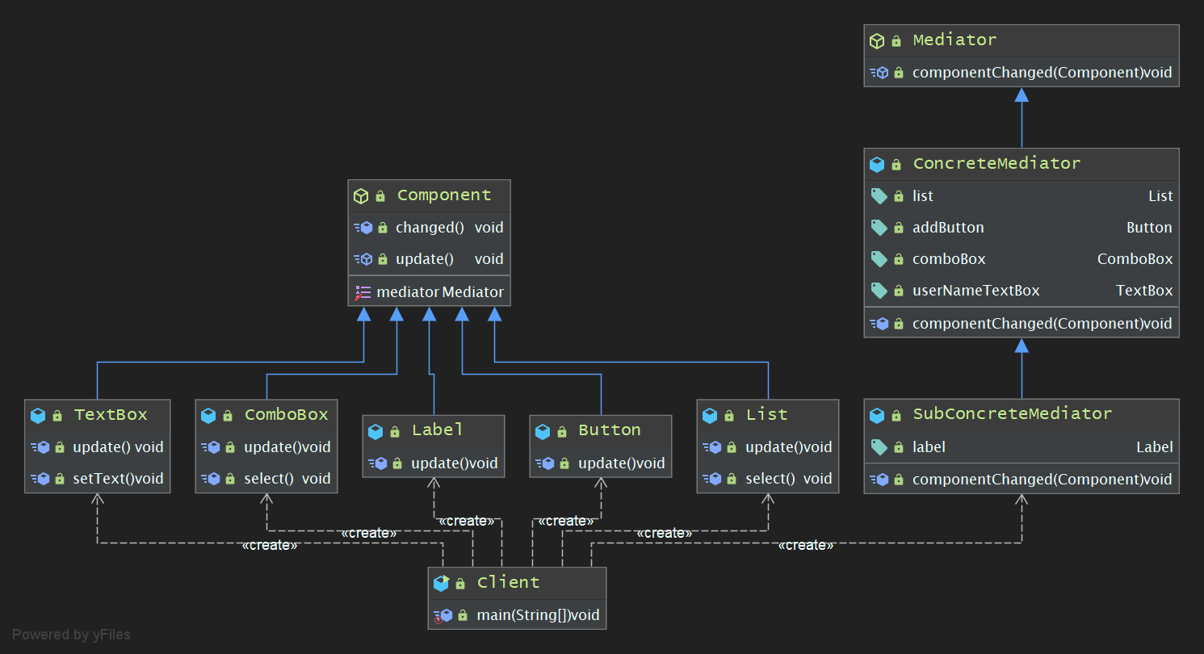Select the Label node title

438,430
